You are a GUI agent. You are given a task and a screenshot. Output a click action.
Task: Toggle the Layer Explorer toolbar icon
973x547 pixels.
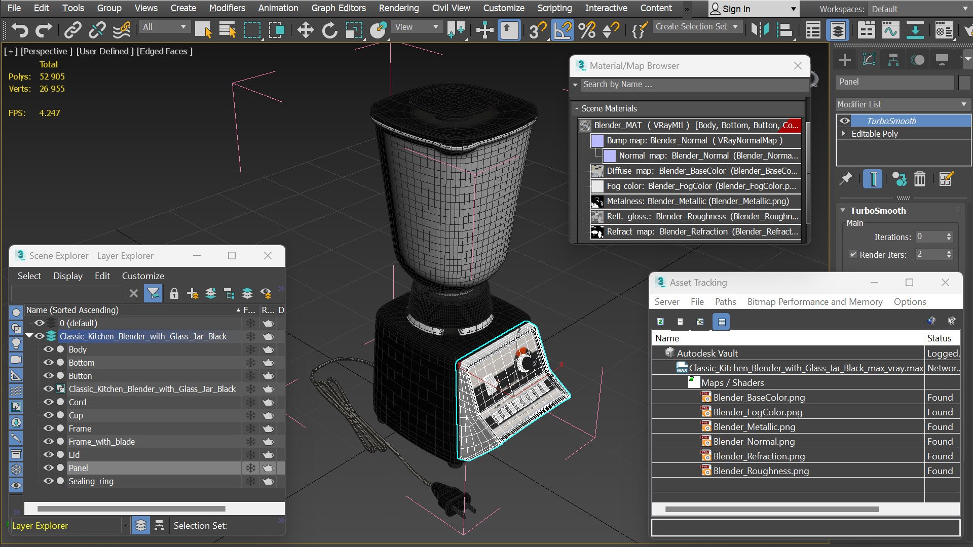tap(838, 30)
